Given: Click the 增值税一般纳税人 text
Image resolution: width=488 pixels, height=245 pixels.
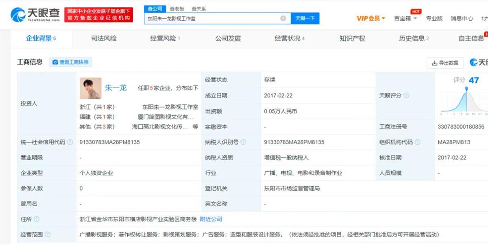Looking at the screenshot, I should click(286, 158).
